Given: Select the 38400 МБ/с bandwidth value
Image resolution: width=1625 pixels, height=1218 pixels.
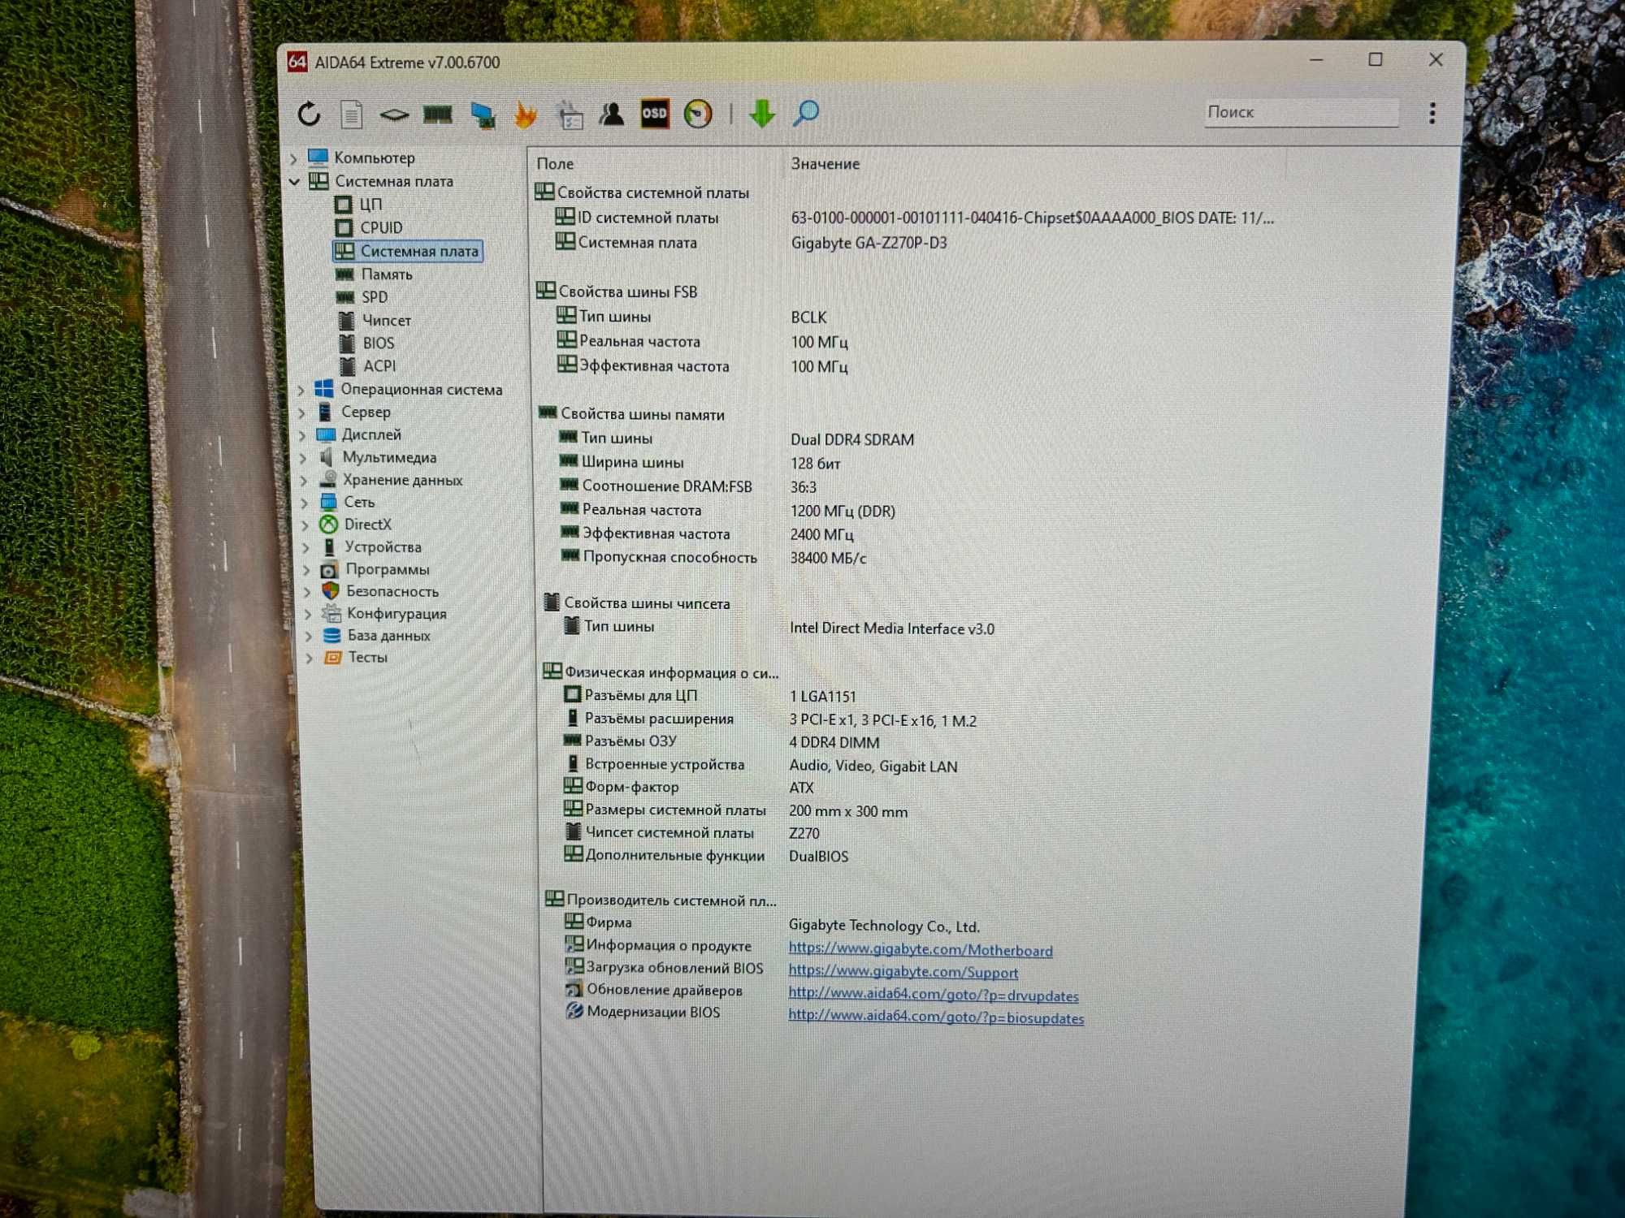Looking at the screenshot, I should click(828, 559).
